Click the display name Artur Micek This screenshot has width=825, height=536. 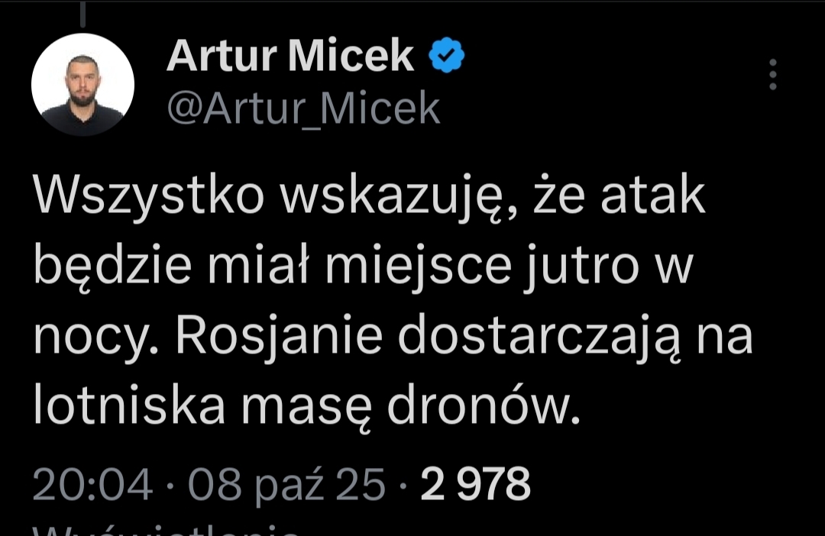tap(290, 57)
